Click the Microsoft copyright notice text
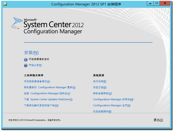174x131 pixels. (35, 120)
